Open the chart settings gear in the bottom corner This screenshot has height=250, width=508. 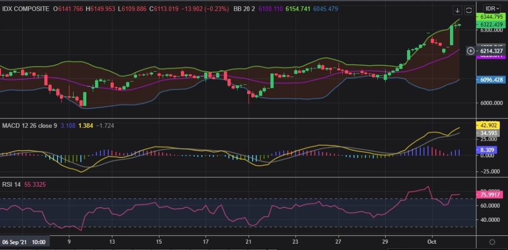click(492, 242)
